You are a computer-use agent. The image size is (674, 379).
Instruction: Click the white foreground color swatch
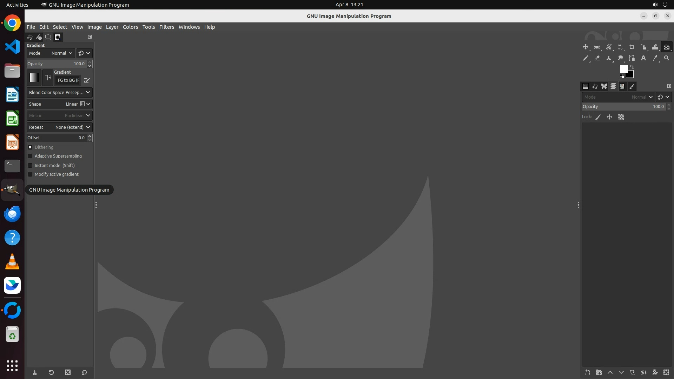(x=623, y=69)
